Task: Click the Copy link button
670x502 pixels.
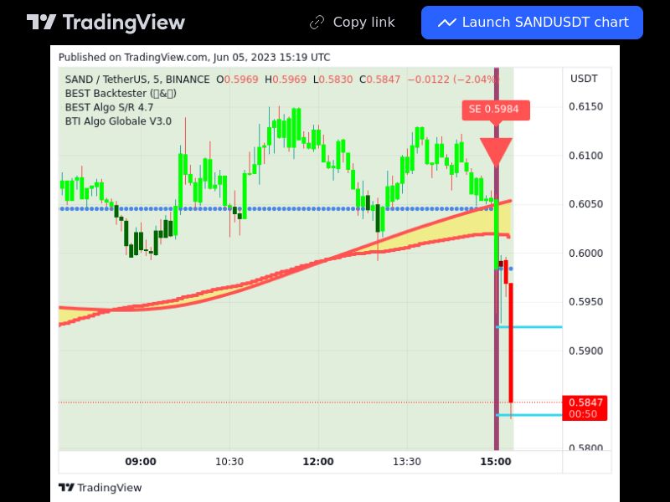Action: pos(353,23)
